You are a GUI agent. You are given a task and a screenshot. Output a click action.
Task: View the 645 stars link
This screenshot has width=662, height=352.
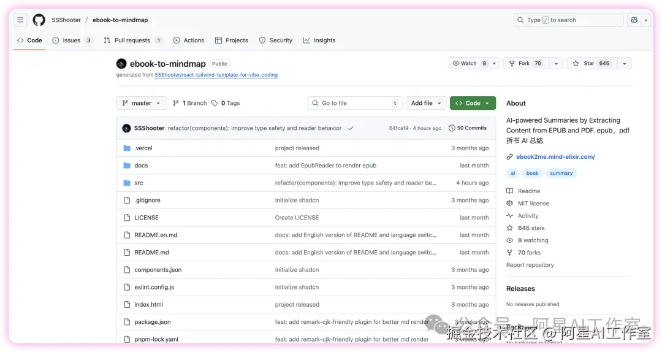click(526, 228)
